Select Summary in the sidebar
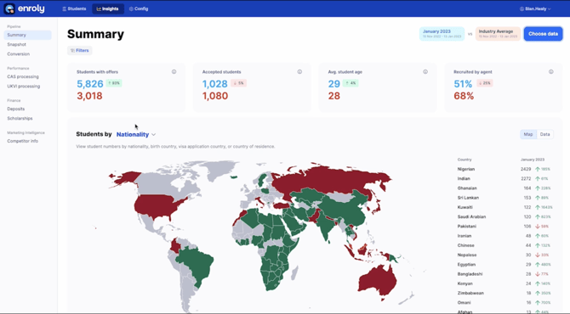The width and height of the screenshot is (570, 314). [27, 35]
